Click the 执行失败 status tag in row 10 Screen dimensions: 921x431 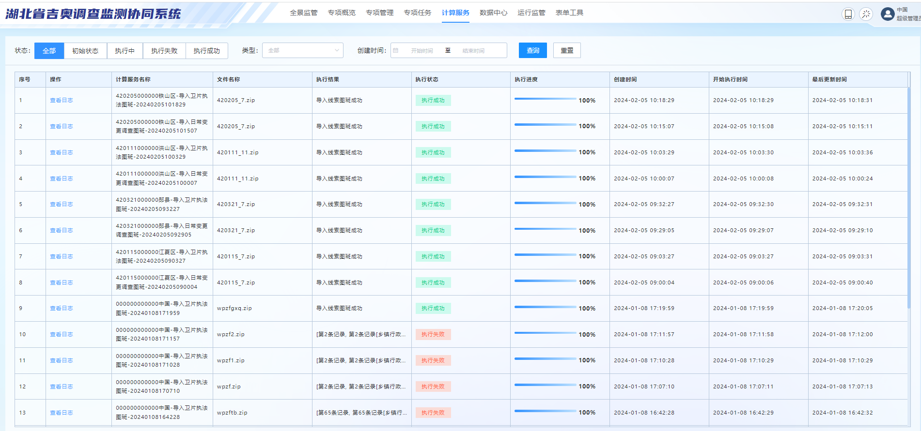coord(433,334)
